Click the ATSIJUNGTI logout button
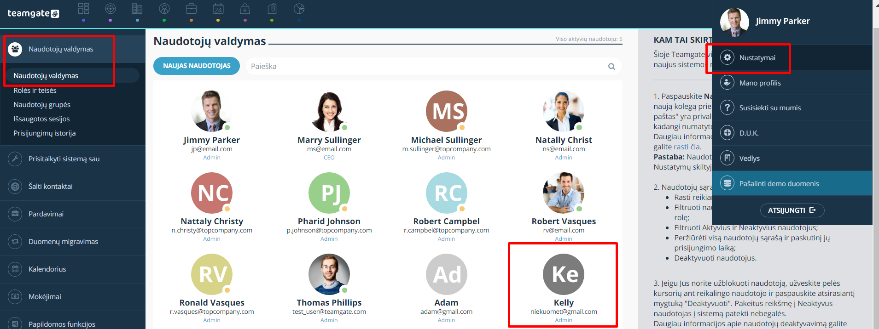879x329 pixels. pos(792,210)
